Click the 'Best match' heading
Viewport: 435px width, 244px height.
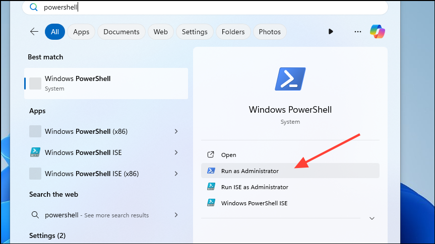coord(45,57)
